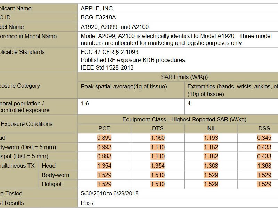Select the FCC 47 CFR § 2.1093 line

[109, 52]
